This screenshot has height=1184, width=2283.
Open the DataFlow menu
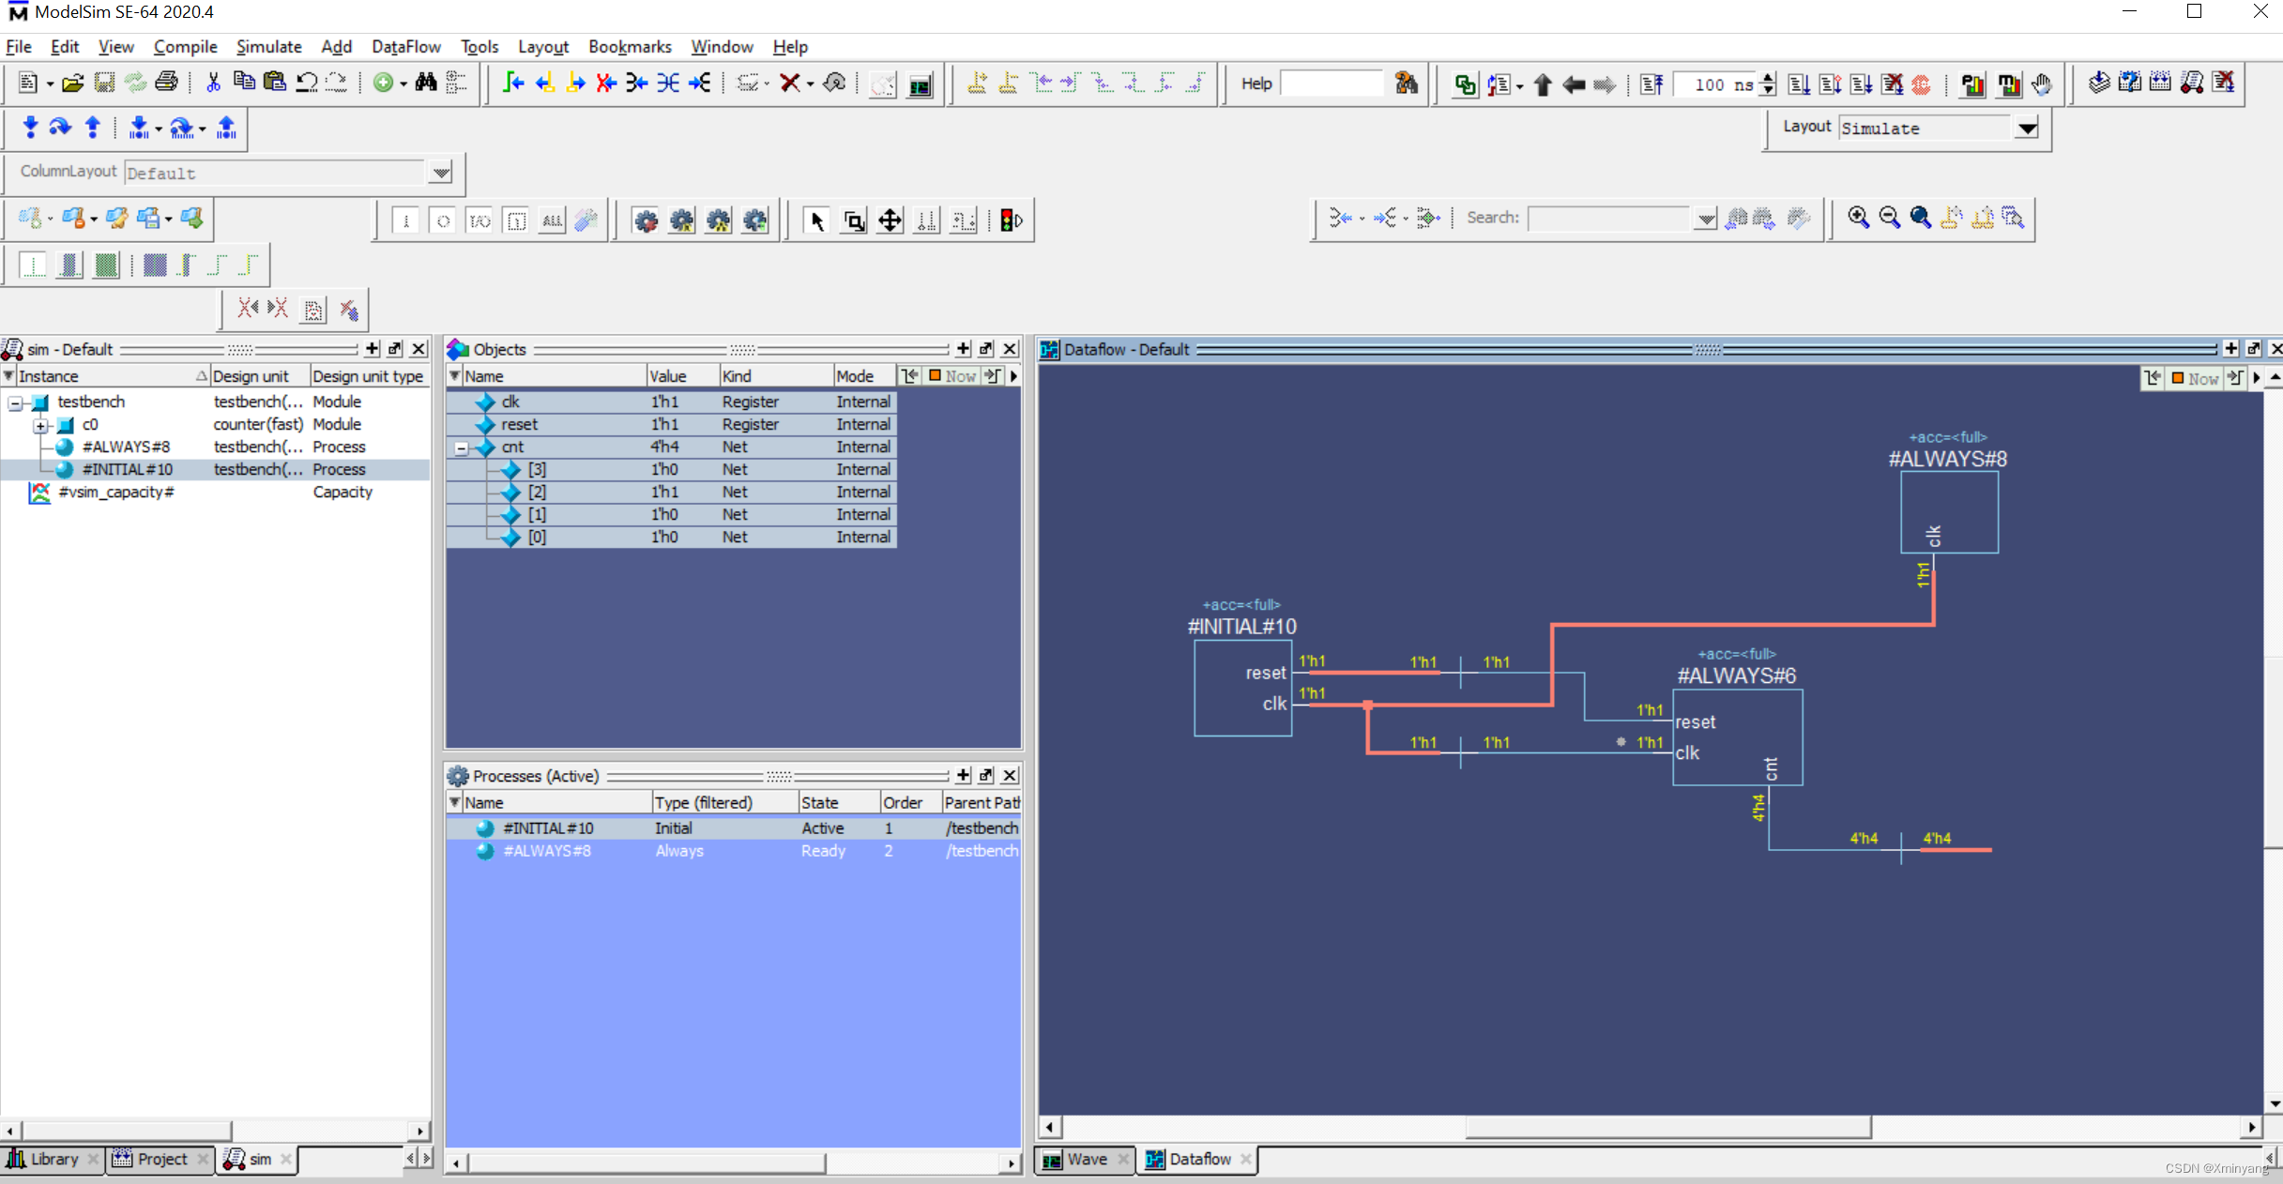tap(405, 46)
